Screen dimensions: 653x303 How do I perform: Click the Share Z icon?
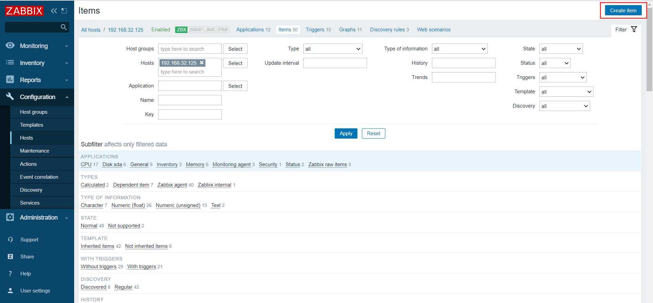11,257
